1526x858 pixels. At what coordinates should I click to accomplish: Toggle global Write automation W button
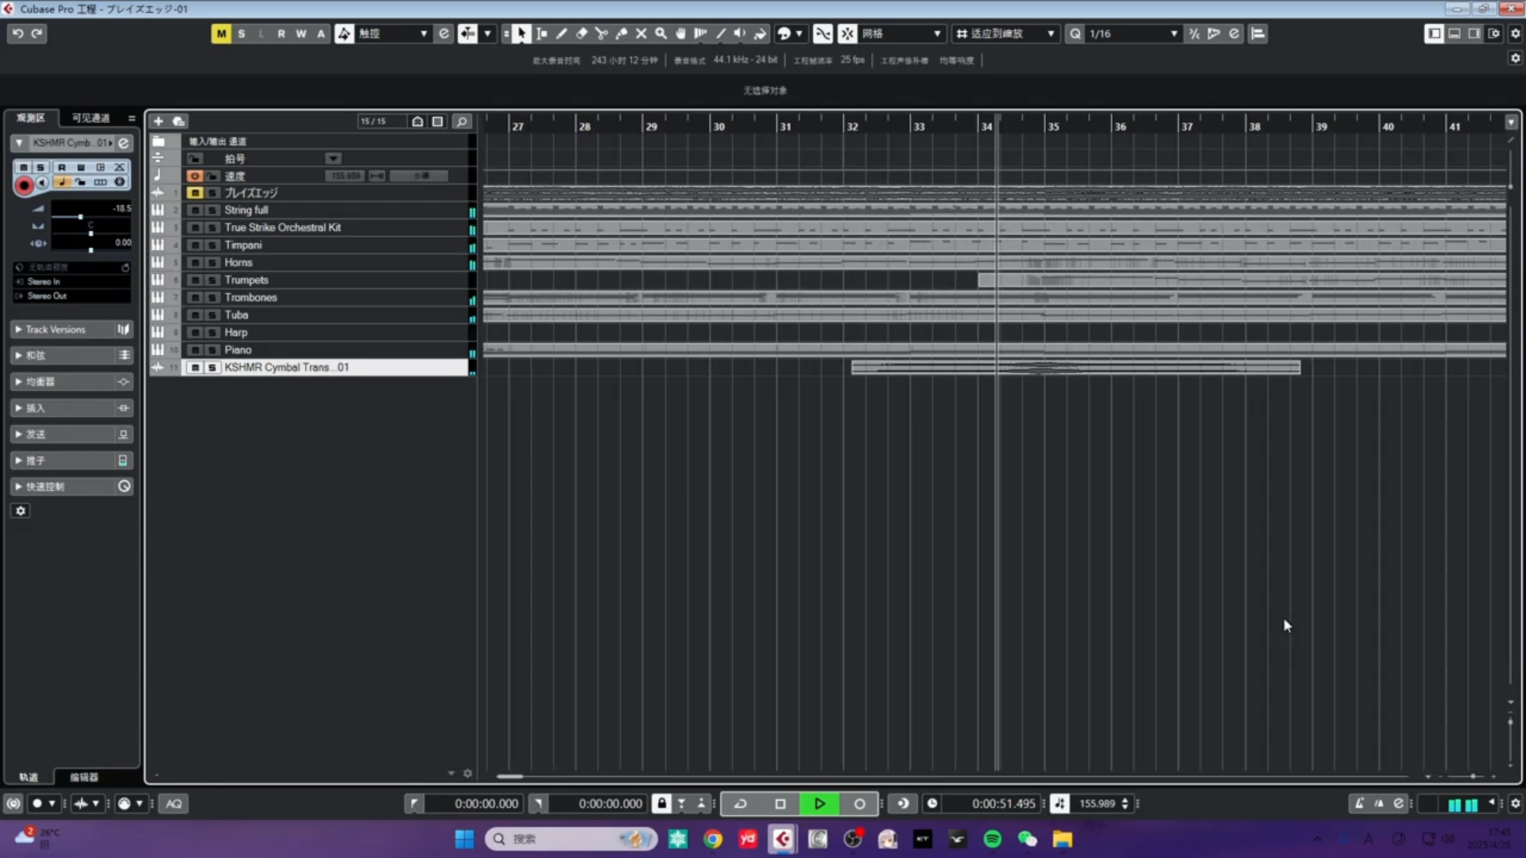(300, 33)
